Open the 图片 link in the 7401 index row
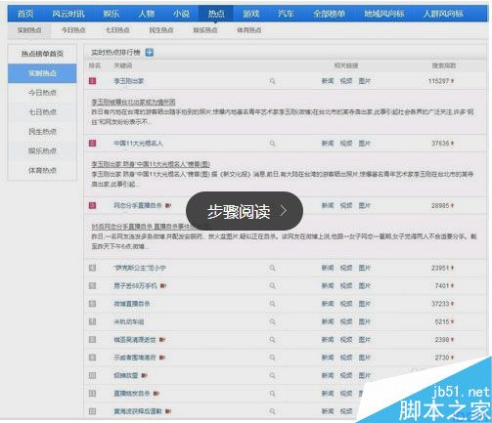 tap(365, 285)
